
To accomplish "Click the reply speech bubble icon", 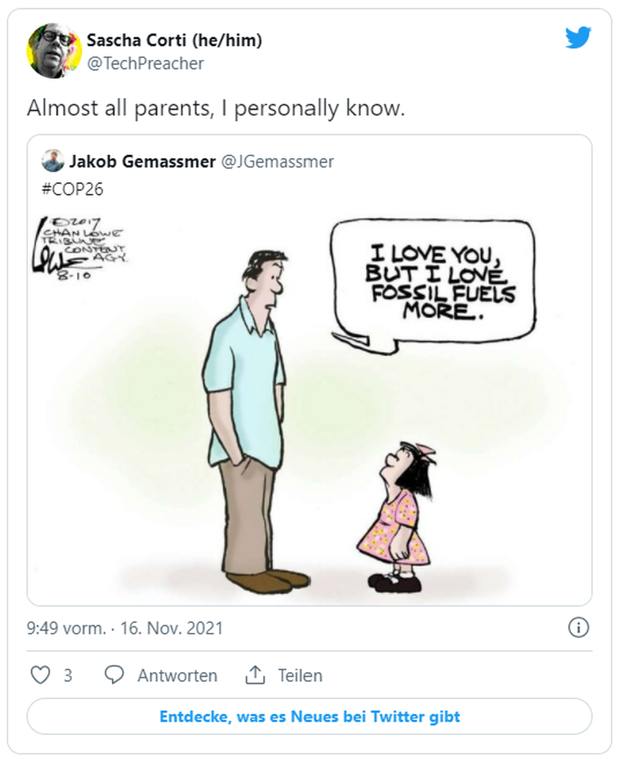I will point(114,675).
